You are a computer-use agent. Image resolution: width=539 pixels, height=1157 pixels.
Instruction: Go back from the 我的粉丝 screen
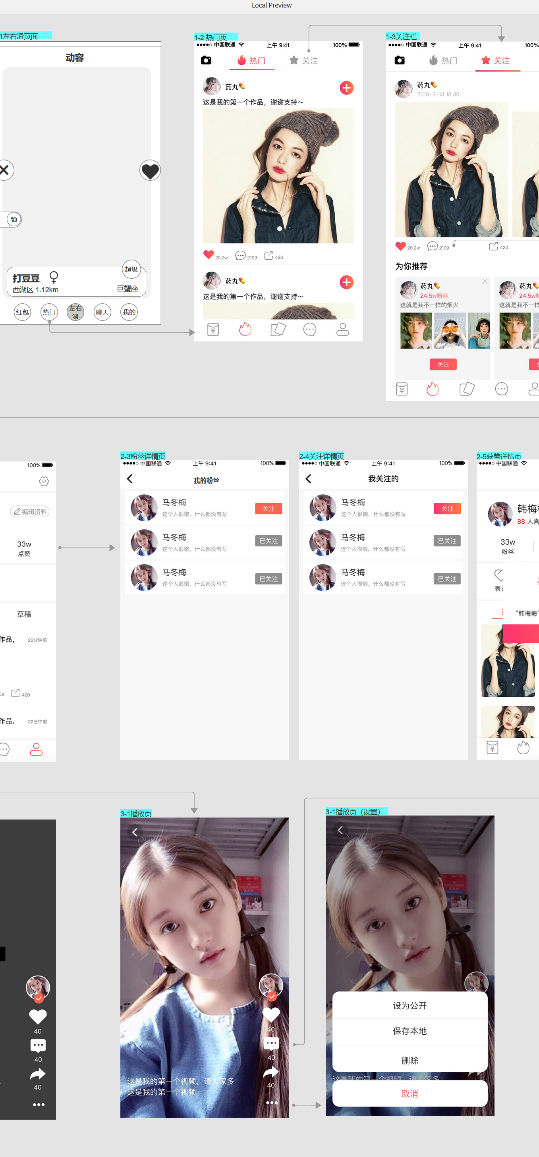130,479
